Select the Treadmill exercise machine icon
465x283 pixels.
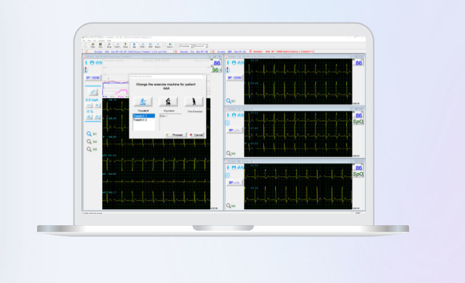143,102
